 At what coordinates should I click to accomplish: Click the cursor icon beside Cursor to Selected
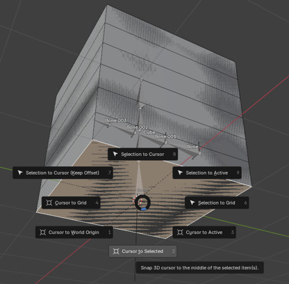pyautogui.click(x=116, y=251)
